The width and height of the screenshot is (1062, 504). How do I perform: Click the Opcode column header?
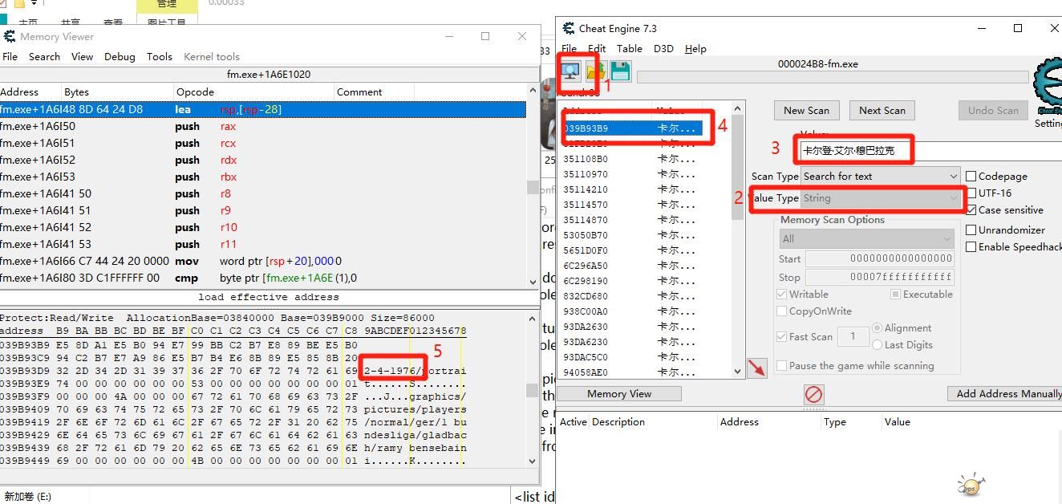tap(253, 91)
